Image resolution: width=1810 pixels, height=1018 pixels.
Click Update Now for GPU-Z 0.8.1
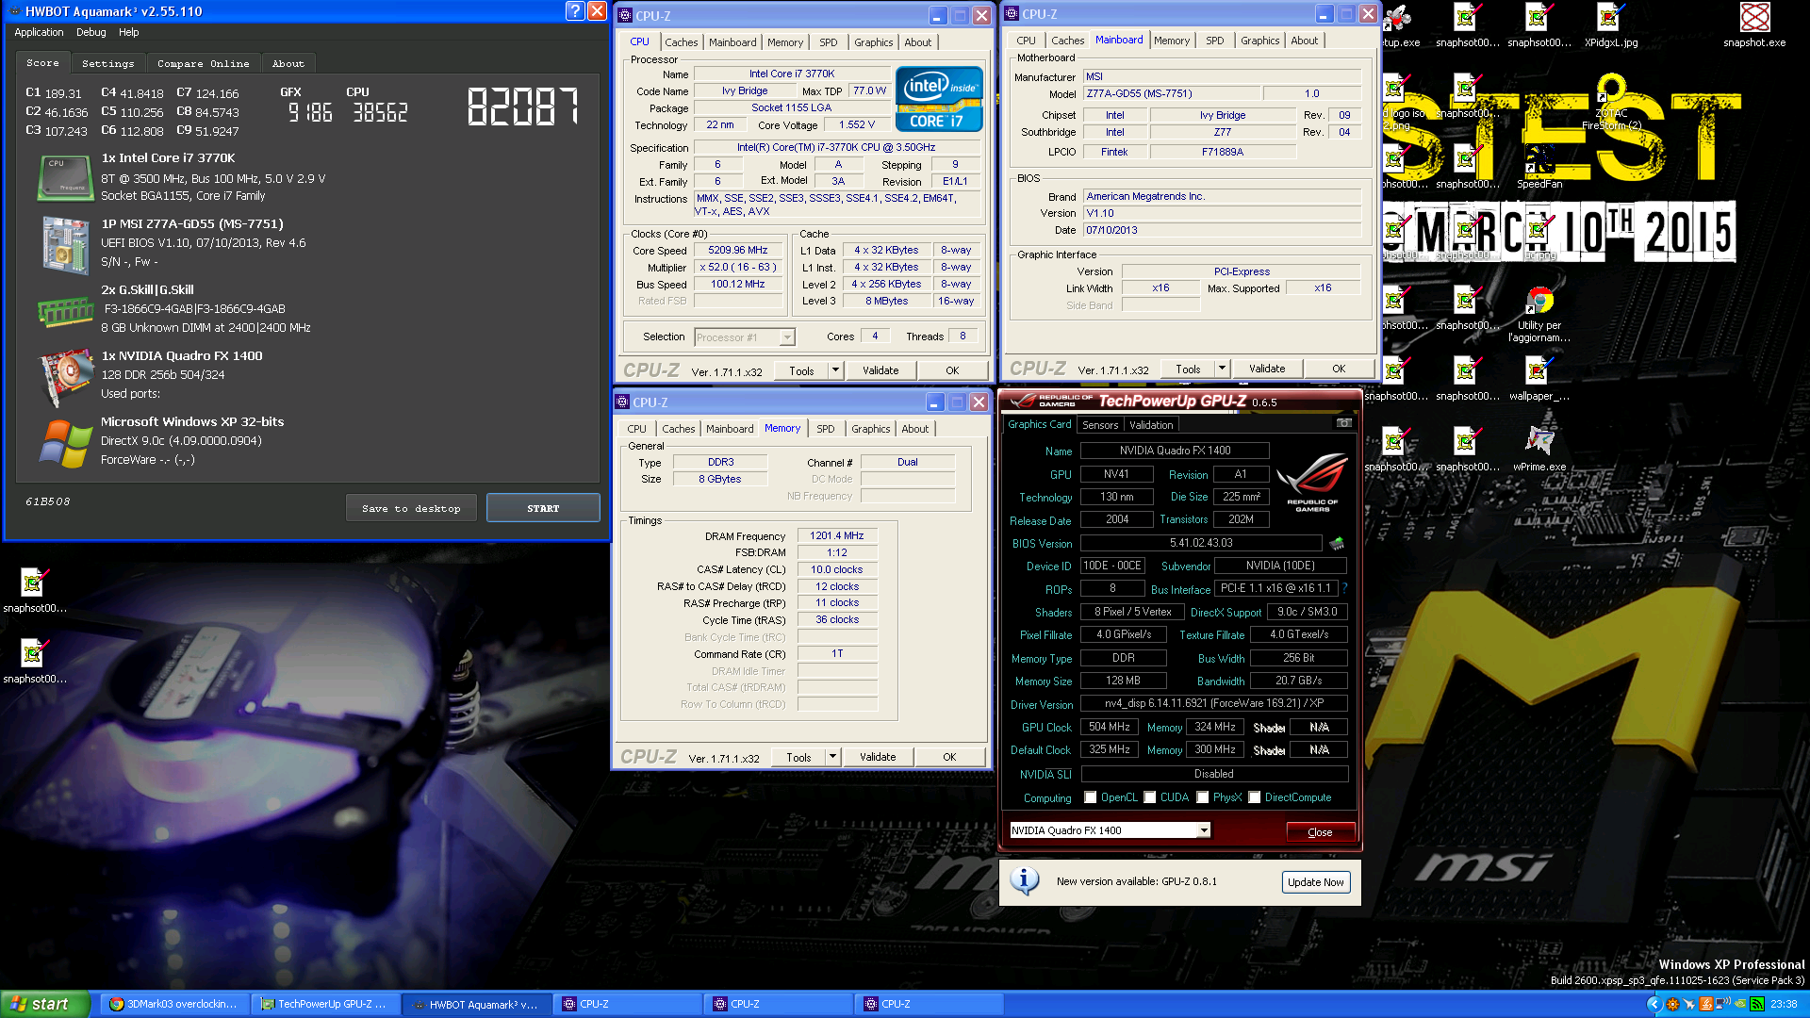pyautogui.click(x=1316, y=882)
